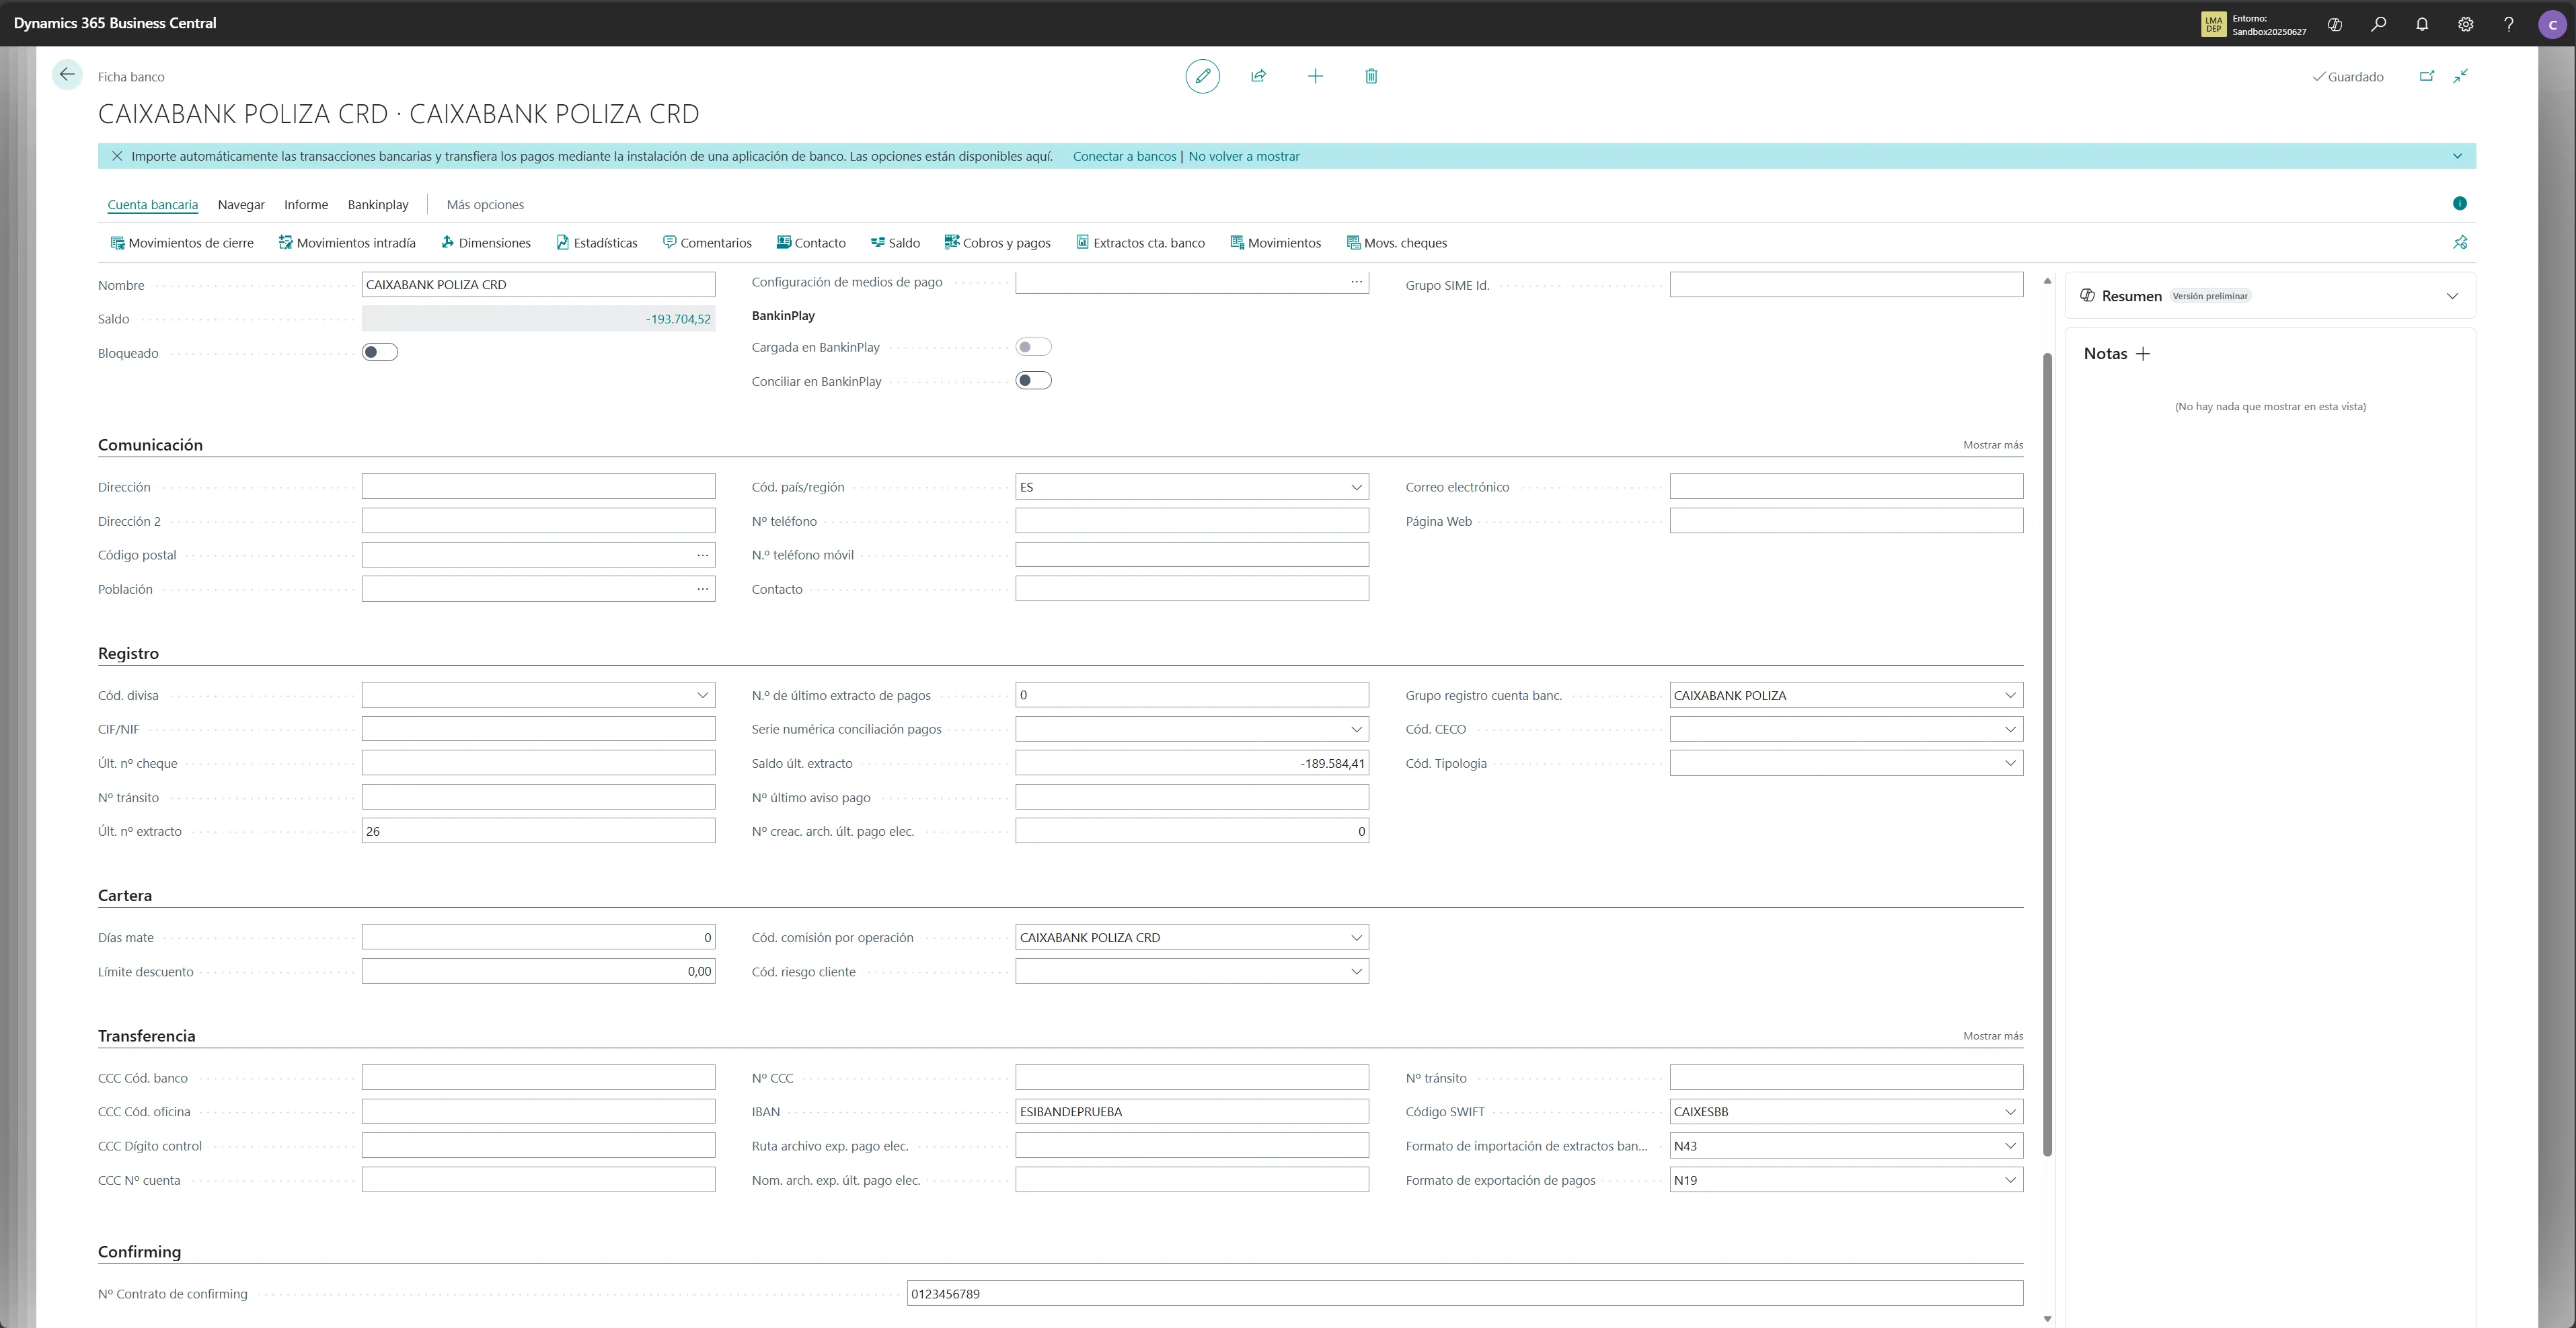This screenshot has width=2576, height=1328.
Task: Toggle Conciliar en BankinPlay switch
Action: pyautogui.click(x=1033, y=381)
